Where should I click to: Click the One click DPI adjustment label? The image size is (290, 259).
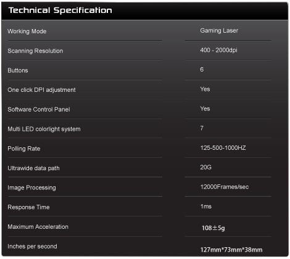pos(41,90)
